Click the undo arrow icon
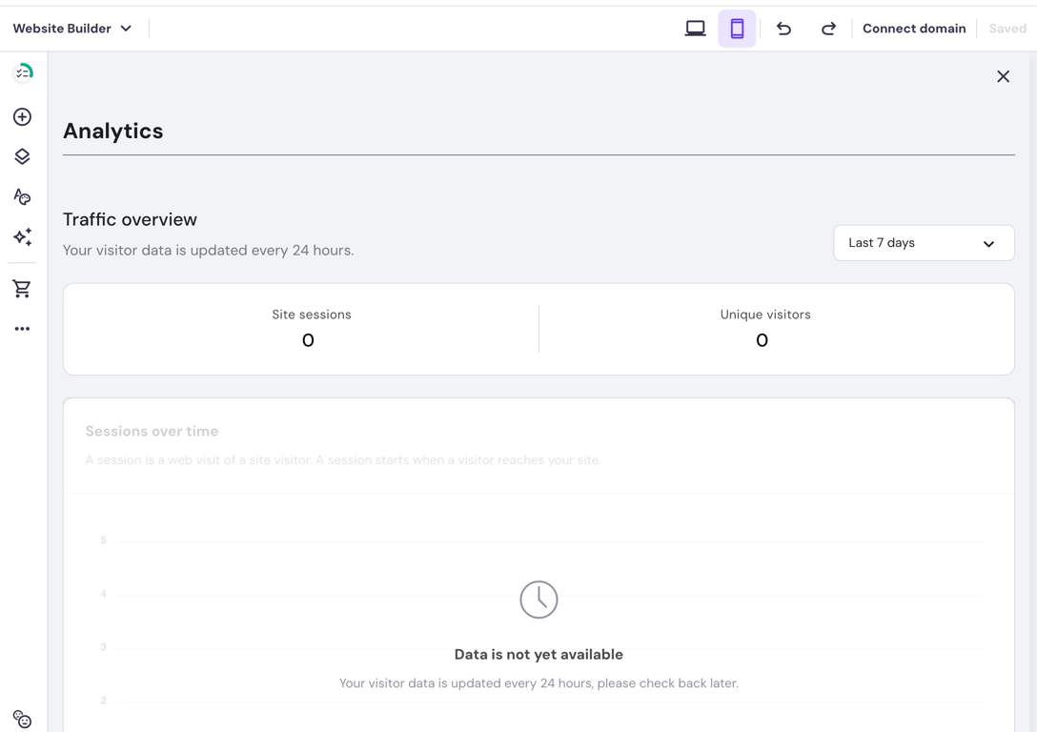 pos(783,29)
